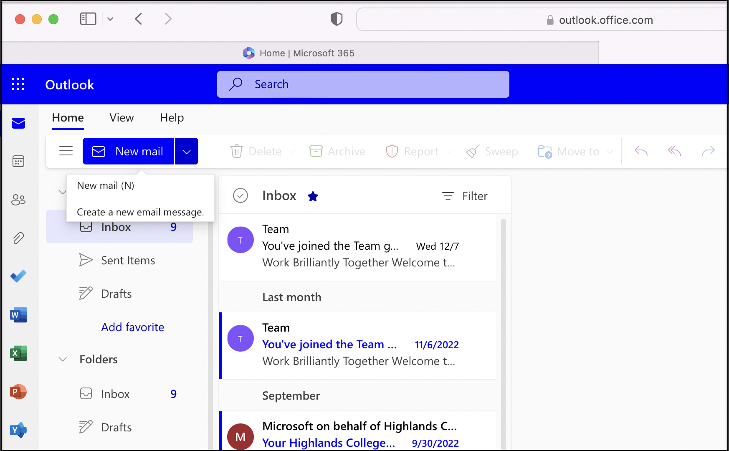Open the Calendar icon in sidebar

pos(18,161)
